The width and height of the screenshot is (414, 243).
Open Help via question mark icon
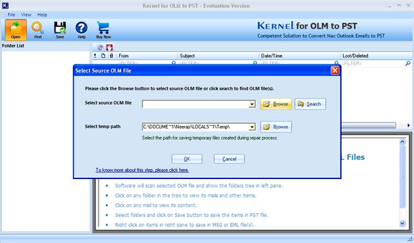point(82,30)
